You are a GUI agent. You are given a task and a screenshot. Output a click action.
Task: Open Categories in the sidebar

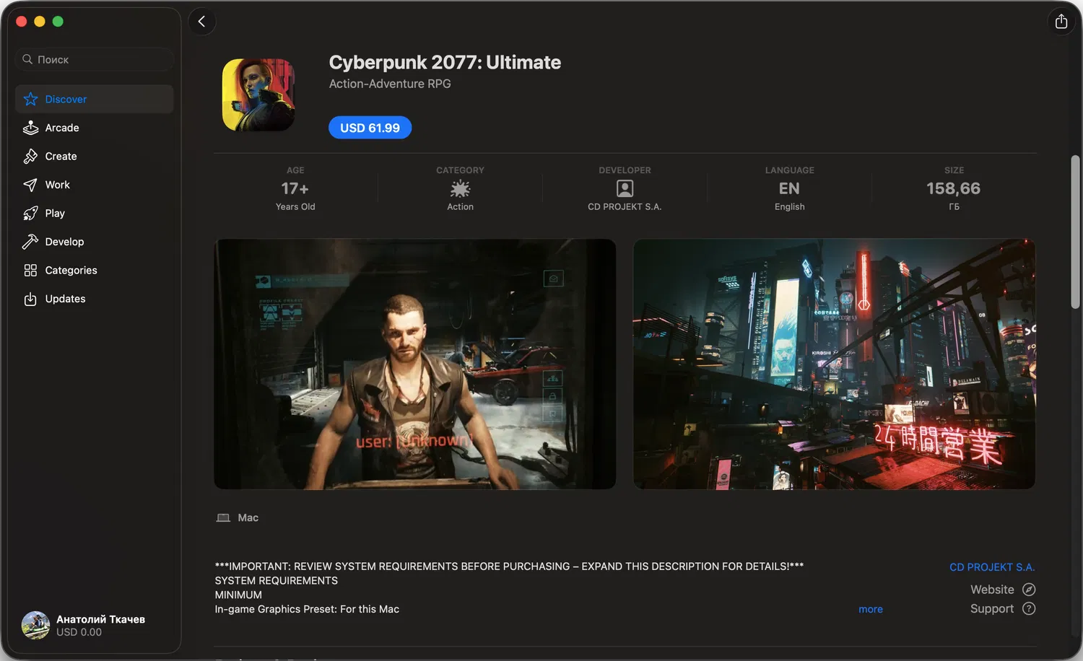point(94,270)
